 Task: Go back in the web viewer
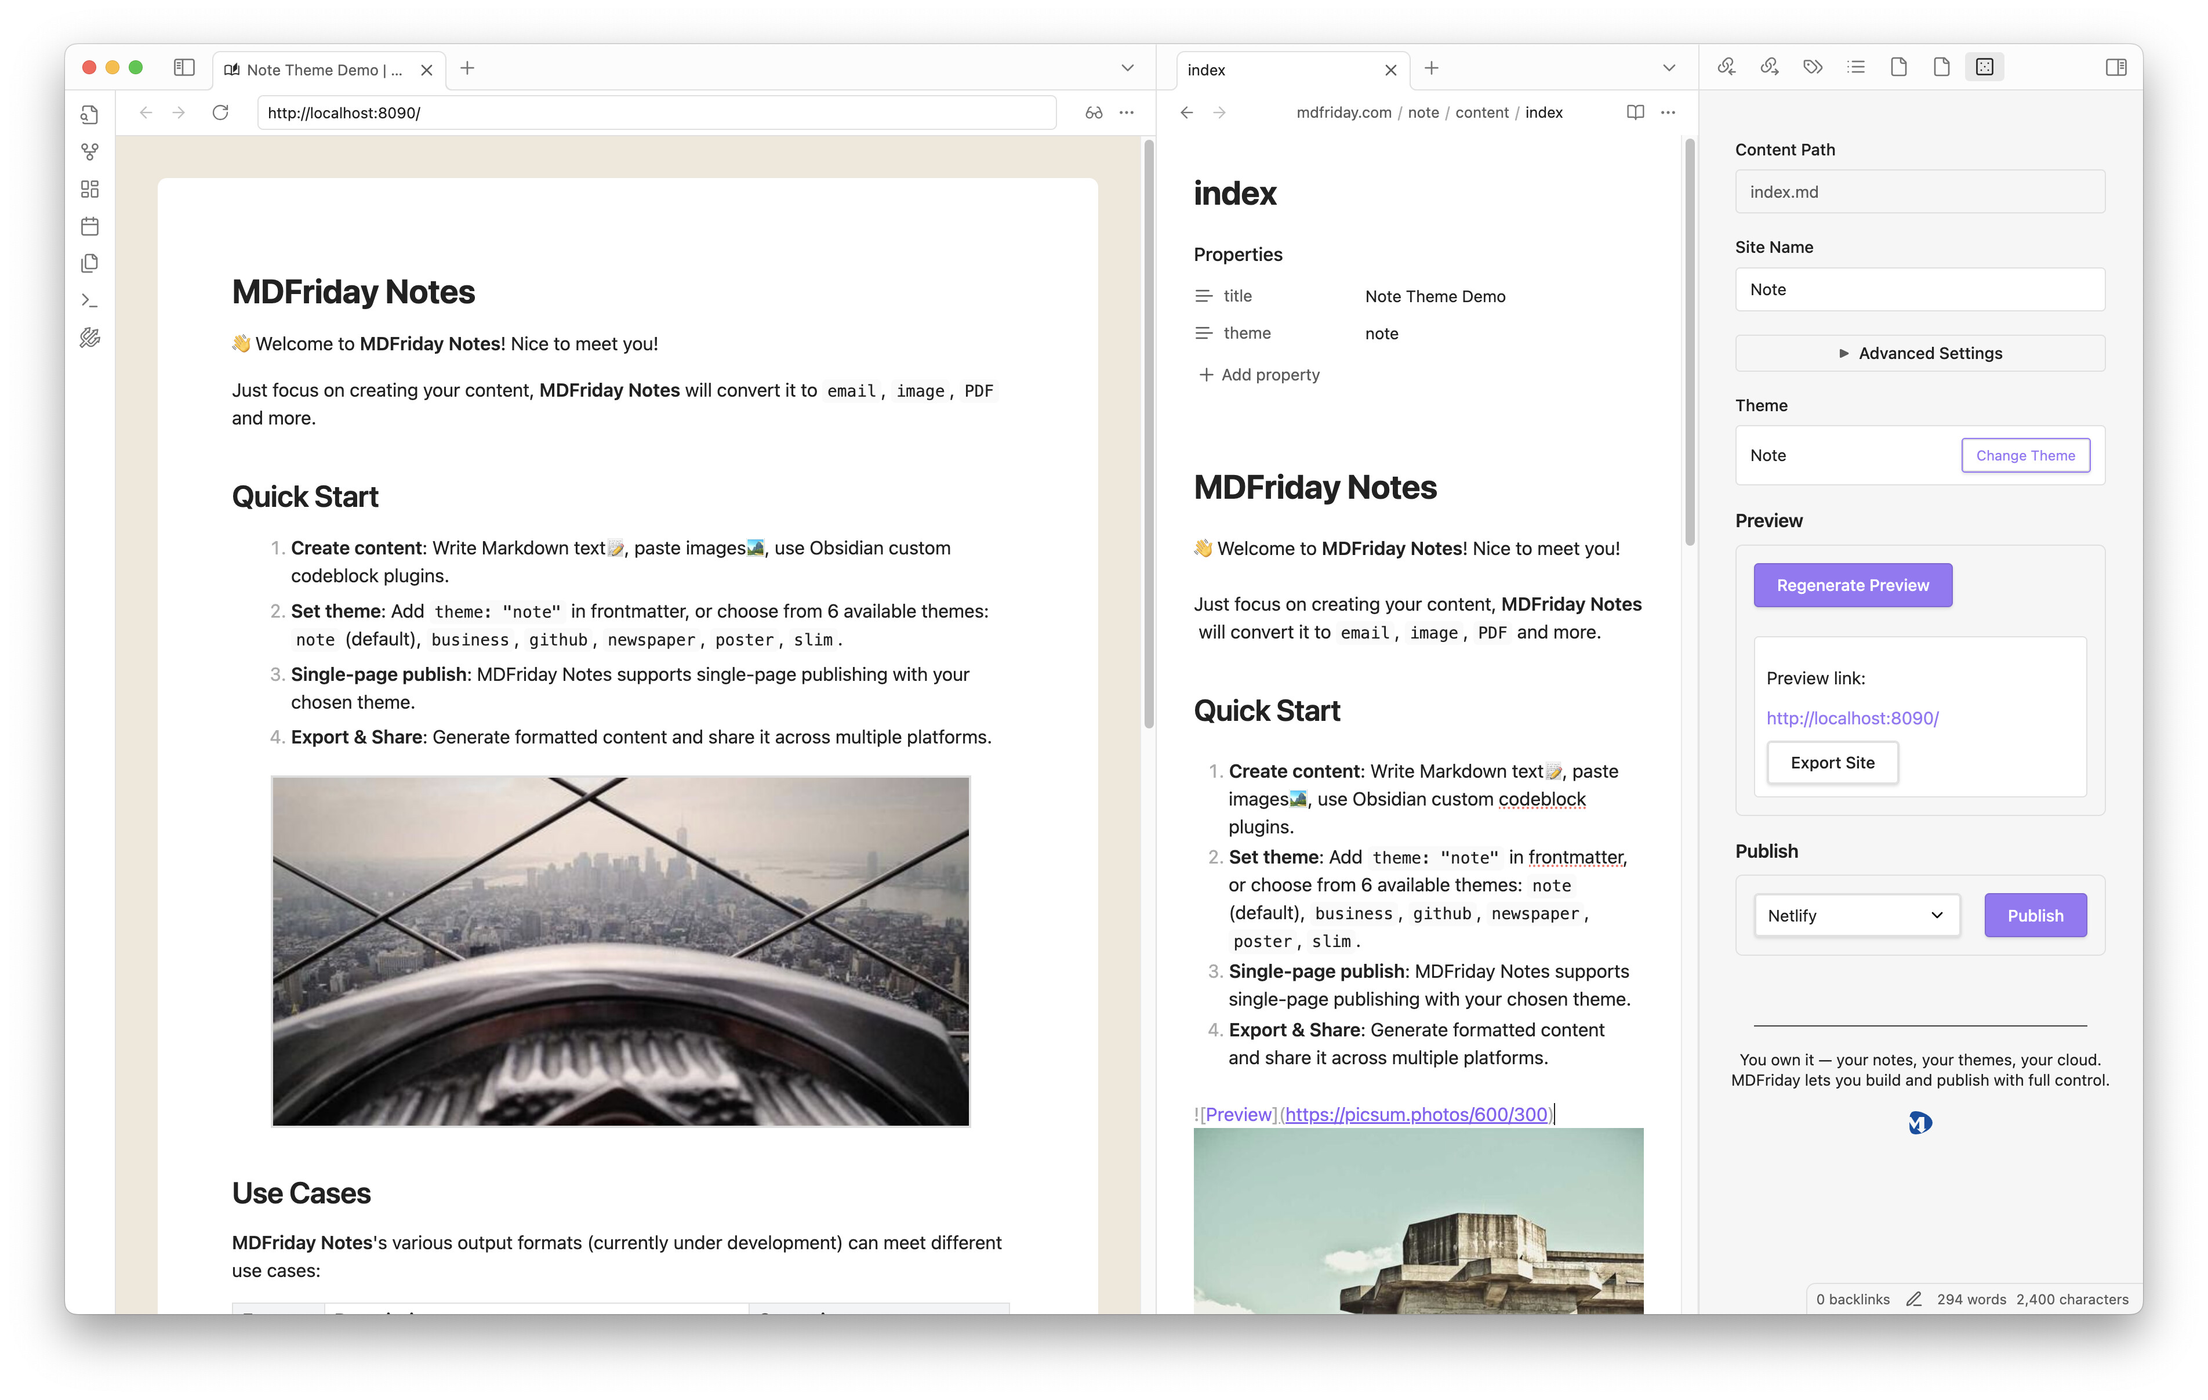click(x=146, y=112)
